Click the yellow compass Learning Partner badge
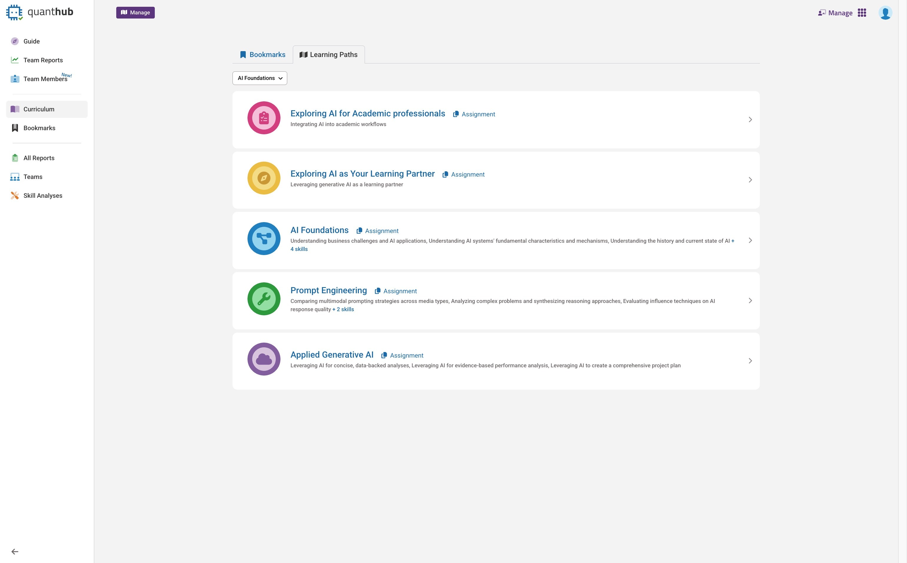This screenshot has height=563, width=907. (x=264, y=178)
